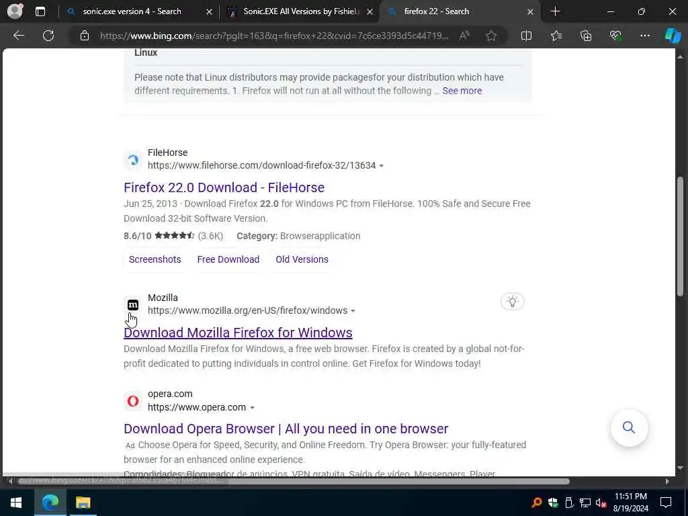Screen dimensions: 688x516
Task: Open Windows Security shield tray icon
Action: pos(553,503)
